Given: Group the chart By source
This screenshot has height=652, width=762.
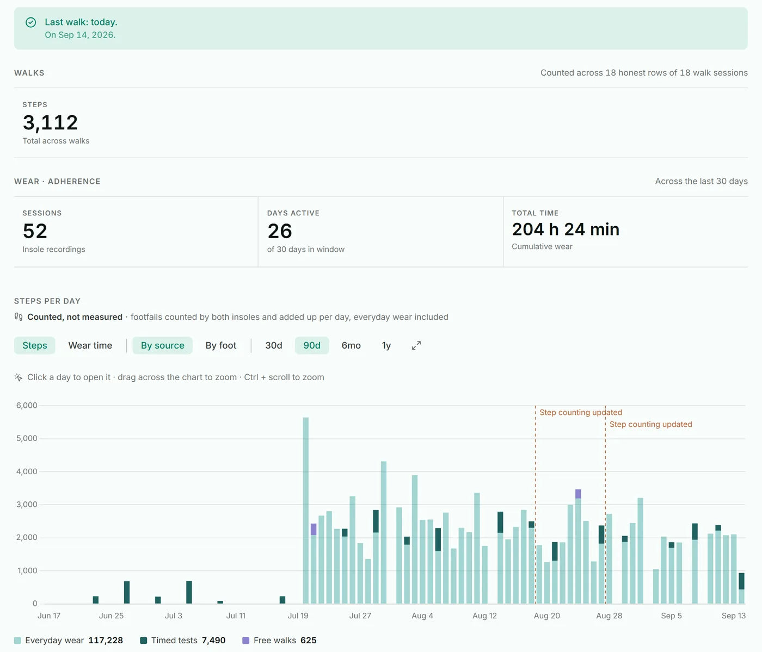Looking at the screenshot, I should (x=163, y=345).
